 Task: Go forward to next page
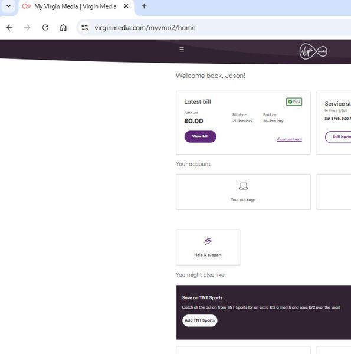click(27, 28)
